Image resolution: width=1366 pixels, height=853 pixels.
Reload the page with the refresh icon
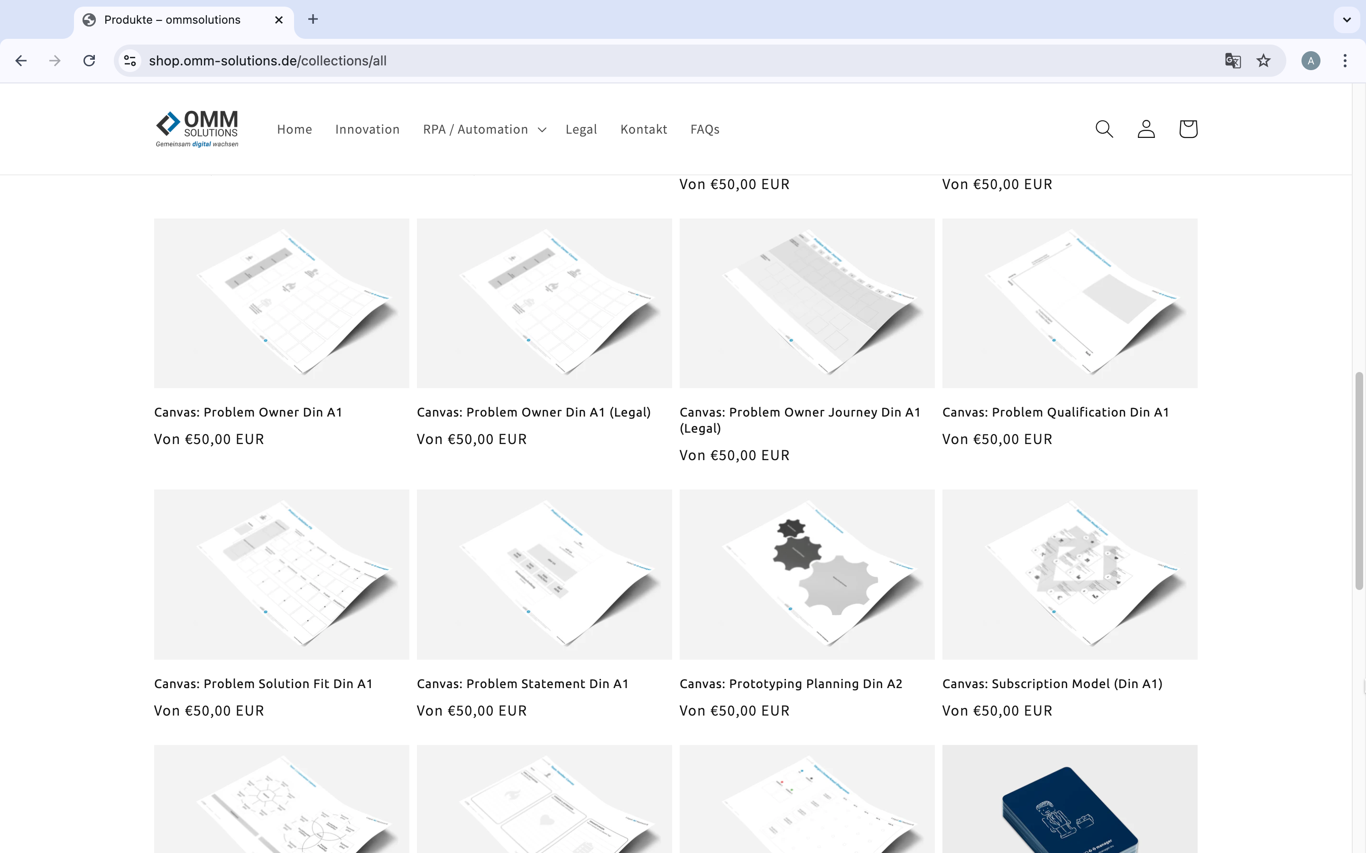tap(89, 61)
